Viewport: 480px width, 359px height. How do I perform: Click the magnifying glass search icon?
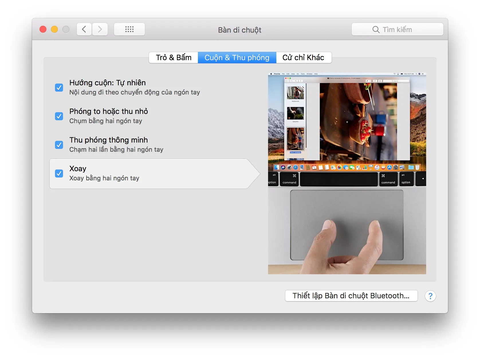pos(376,29)
